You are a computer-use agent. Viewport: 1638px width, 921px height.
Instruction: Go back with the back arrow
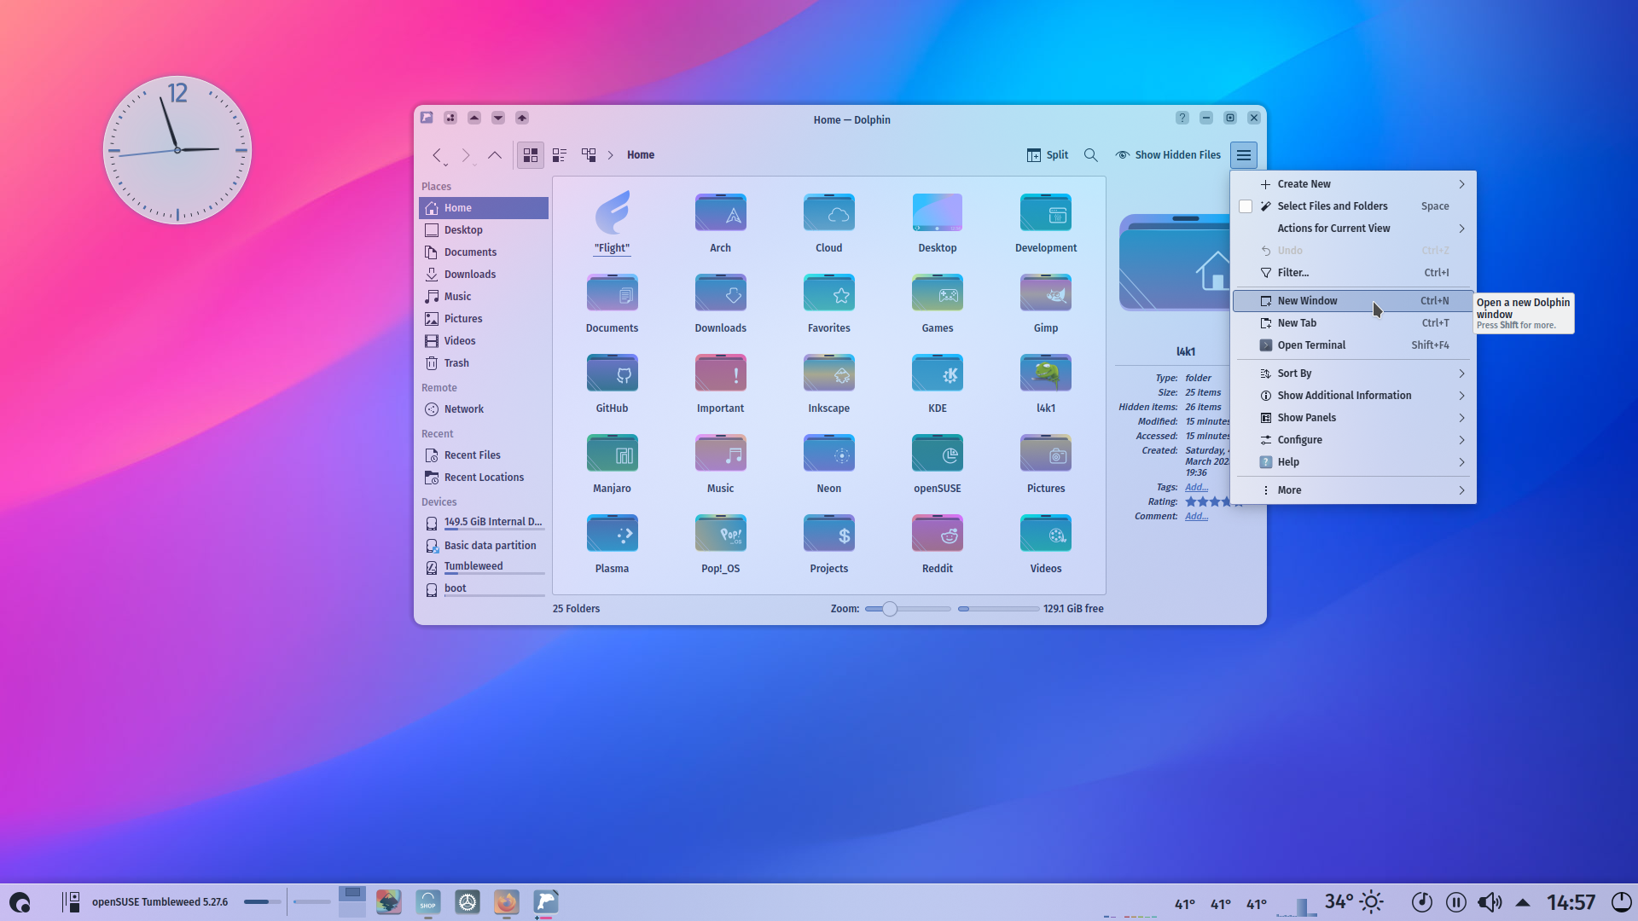[x=437, y=155]
